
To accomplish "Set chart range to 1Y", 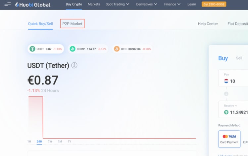I will point(70,142).
